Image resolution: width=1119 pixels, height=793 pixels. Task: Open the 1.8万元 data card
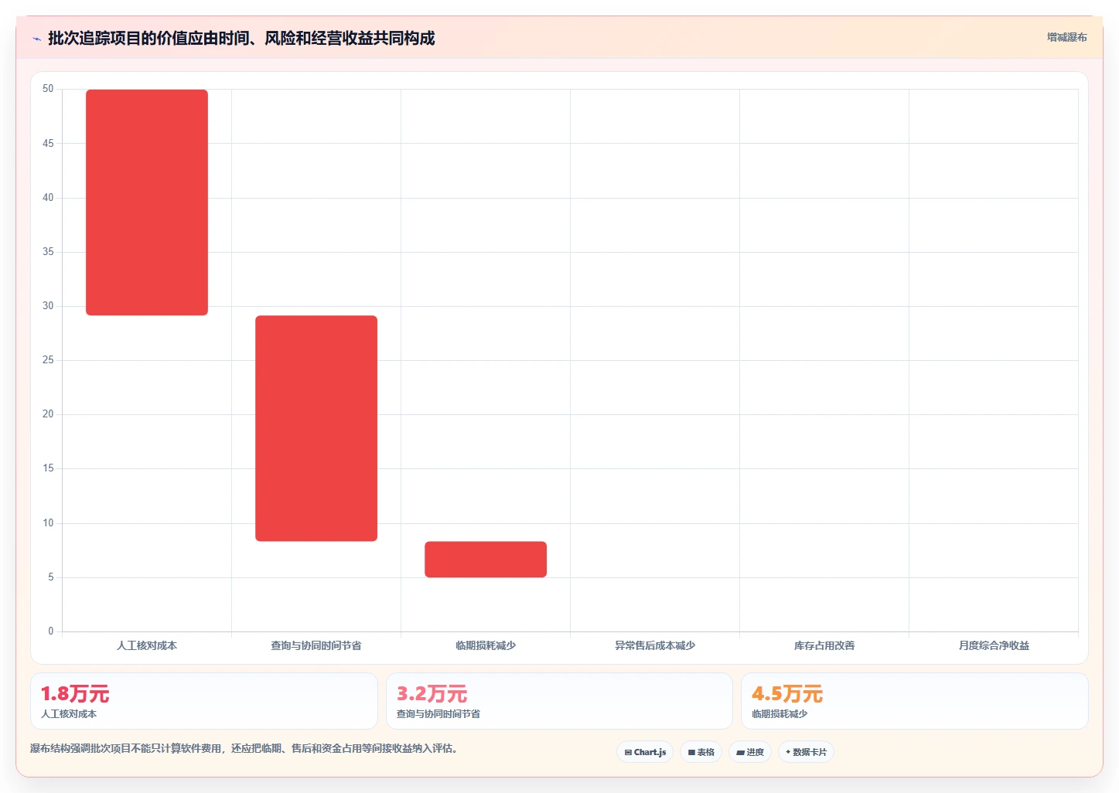point(204,701)
